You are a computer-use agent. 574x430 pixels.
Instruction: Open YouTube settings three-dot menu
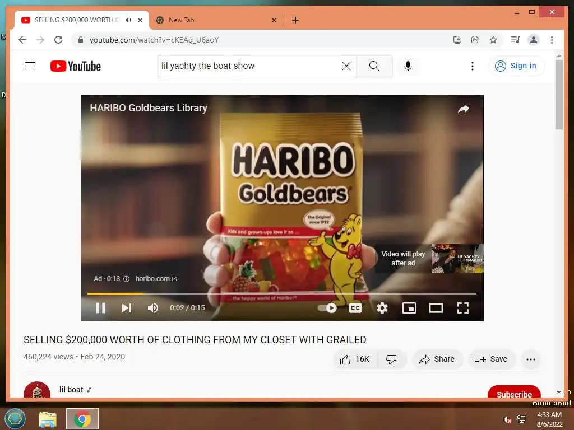pyautogui.click(x=472, y=66)
